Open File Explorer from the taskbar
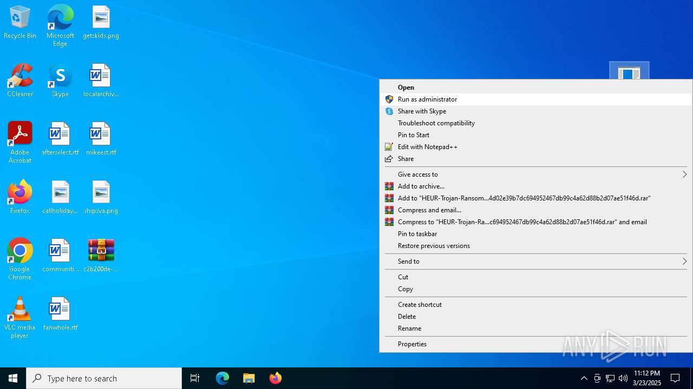Image resolution: width=693 pixels, height=389 pixels. pos(249,378)
